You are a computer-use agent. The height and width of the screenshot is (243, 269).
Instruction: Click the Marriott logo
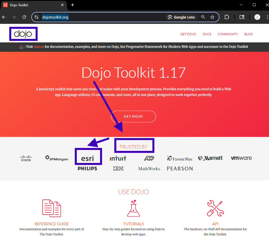click(210, 158)
